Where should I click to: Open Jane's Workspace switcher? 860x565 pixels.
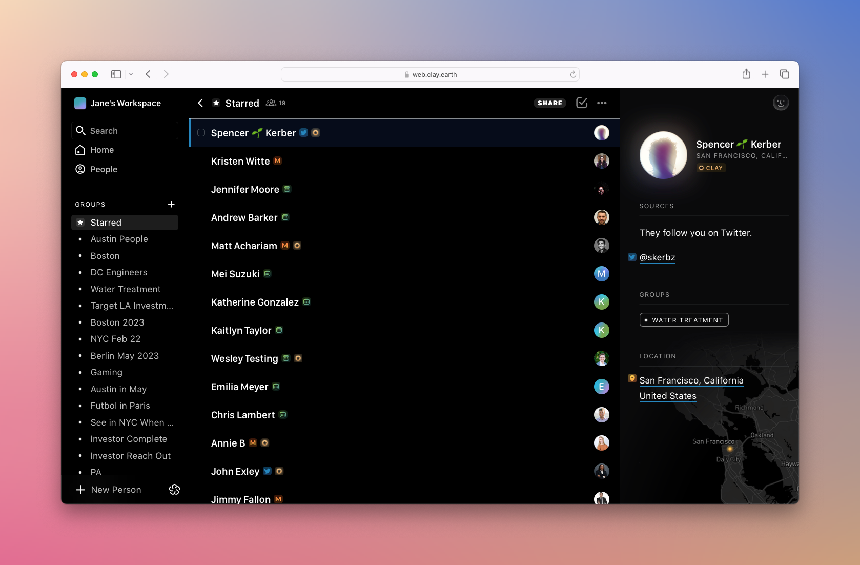[x=118, y=103]
